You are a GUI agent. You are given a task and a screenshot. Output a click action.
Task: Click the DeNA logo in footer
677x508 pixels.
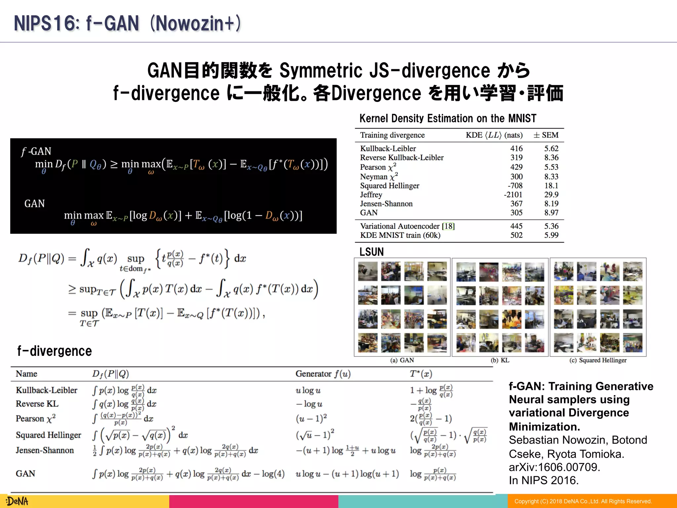17,501
